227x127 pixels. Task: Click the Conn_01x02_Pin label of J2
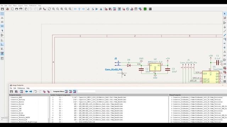[x=113, y=69]
